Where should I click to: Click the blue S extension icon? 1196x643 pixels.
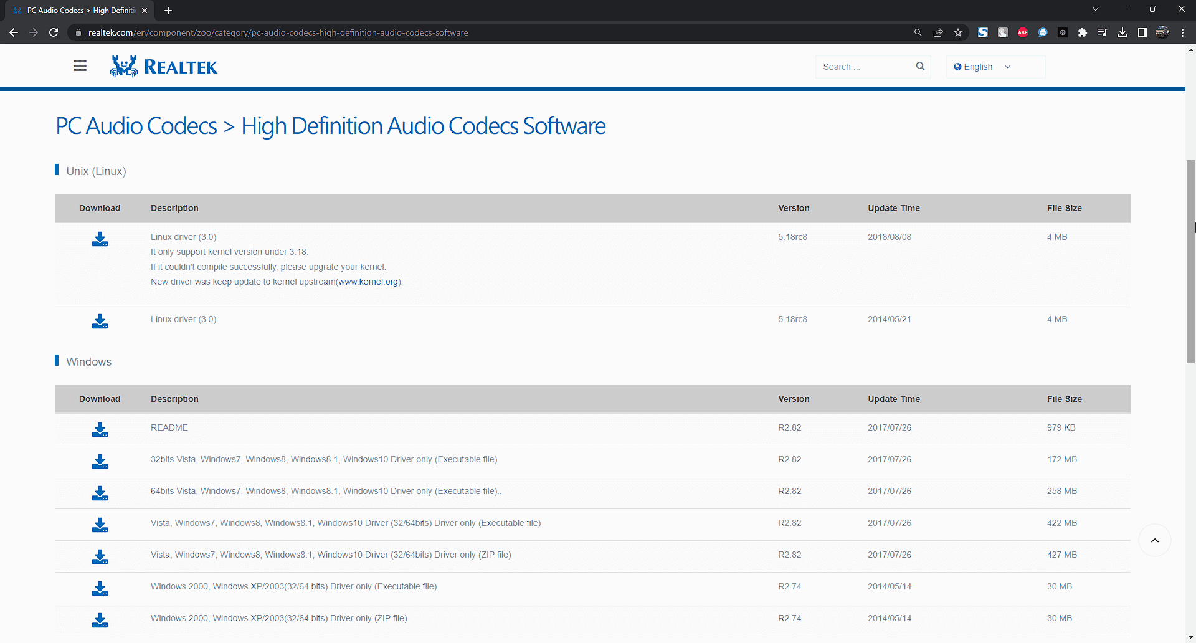click(983, 32)
